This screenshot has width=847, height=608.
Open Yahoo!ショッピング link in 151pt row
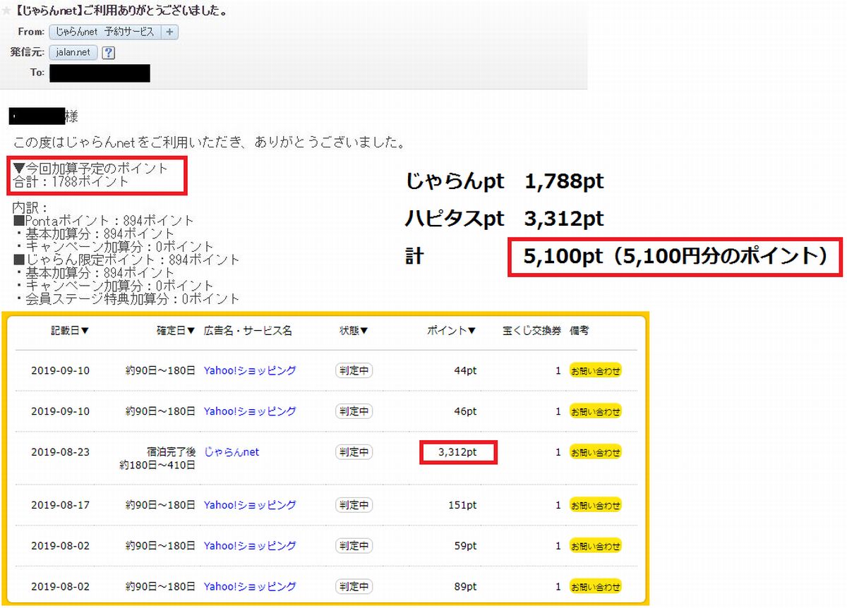(x=250, y=505)
